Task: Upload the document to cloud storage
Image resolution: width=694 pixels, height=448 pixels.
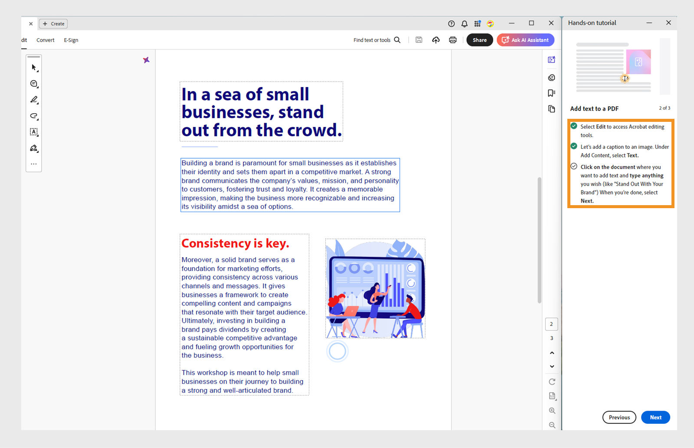Action: pos(436,40)
